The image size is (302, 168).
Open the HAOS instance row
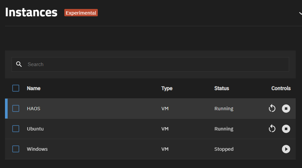click(x=150, y=109)
